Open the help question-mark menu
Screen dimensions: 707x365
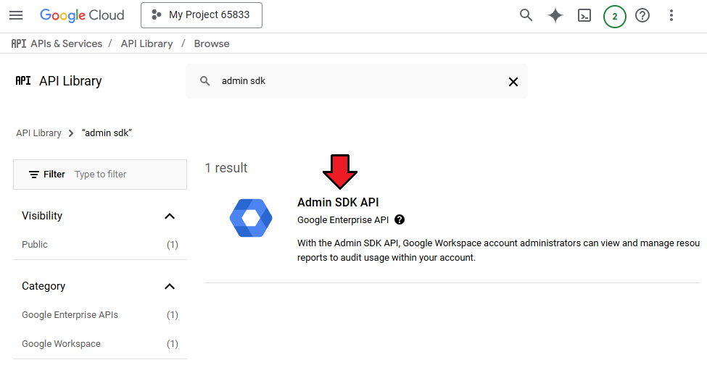click(x=642, y=15)
